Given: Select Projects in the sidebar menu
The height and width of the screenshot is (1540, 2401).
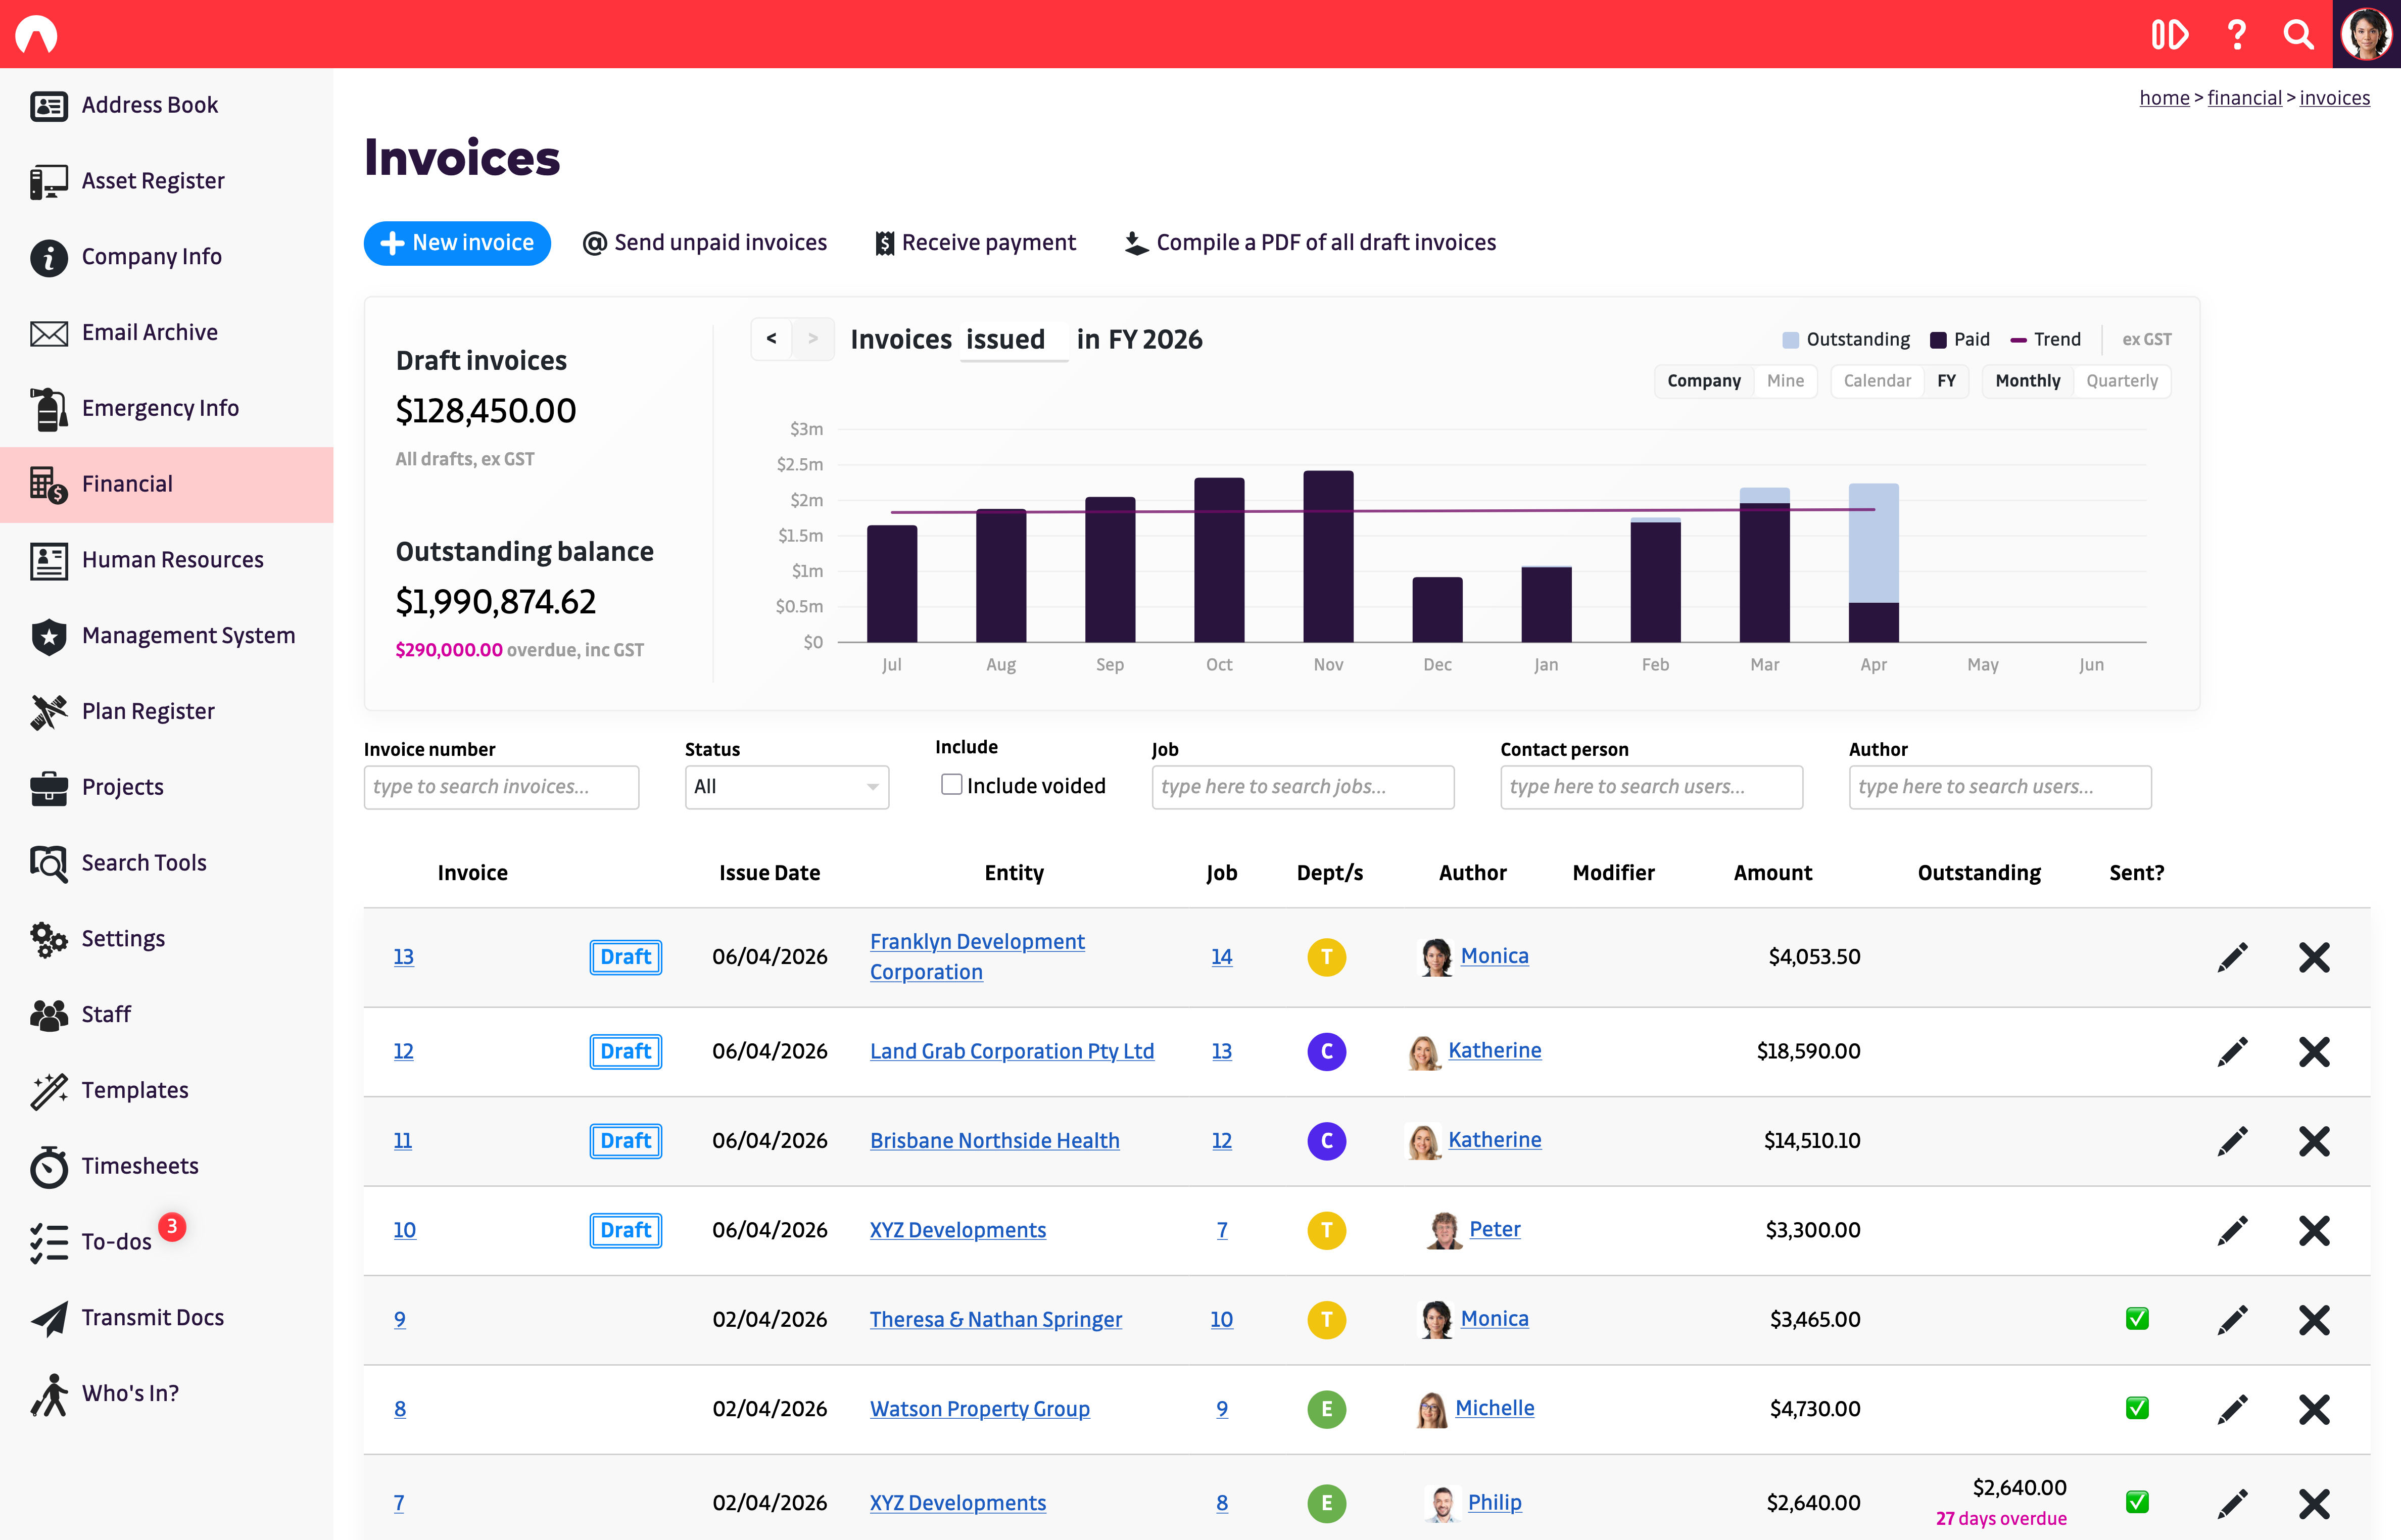Looking at the screenshot, I should (122, 787).
